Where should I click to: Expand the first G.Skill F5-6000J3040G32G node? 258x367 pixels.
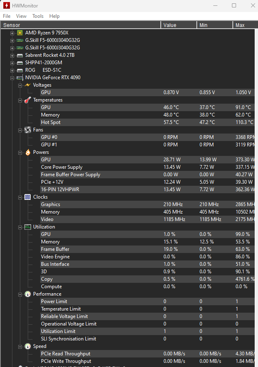click(12, 41)
